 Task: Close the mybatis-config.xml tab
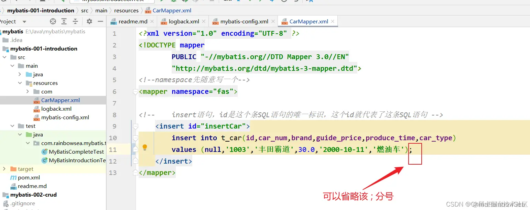click(x=273, y=21)
